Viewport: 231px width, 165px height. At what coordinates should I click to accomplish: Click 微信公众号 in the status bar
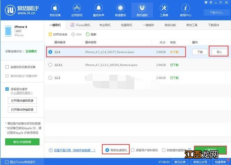[200, 162]
